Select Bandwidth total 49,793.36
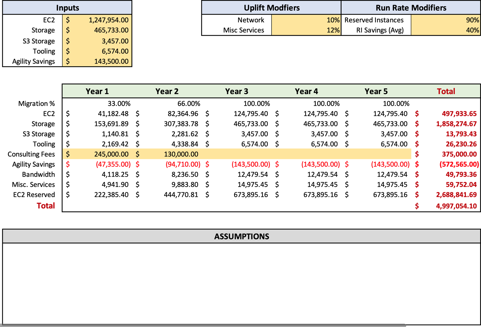Image resolution: width=481 pixels, height=327 pixels. click(461, 174)
